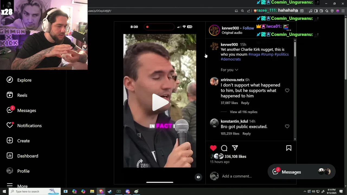The width and height of the screenshot is (347, 195).
Task: Like konstantin_kdul's comment
Action: [287, 126]
